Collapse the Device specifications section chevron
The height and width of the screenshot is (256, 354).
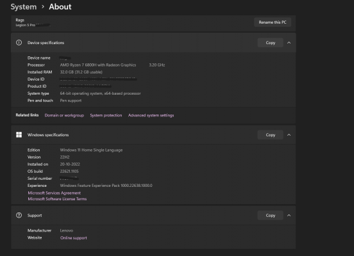pos(289,43)
